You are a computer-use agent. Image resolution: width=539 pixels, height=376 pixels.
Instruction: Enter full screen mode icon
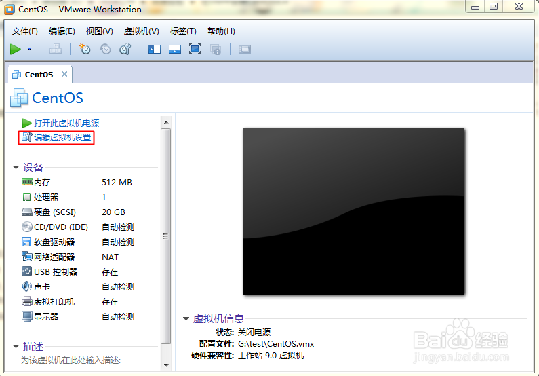click(195, 49)
